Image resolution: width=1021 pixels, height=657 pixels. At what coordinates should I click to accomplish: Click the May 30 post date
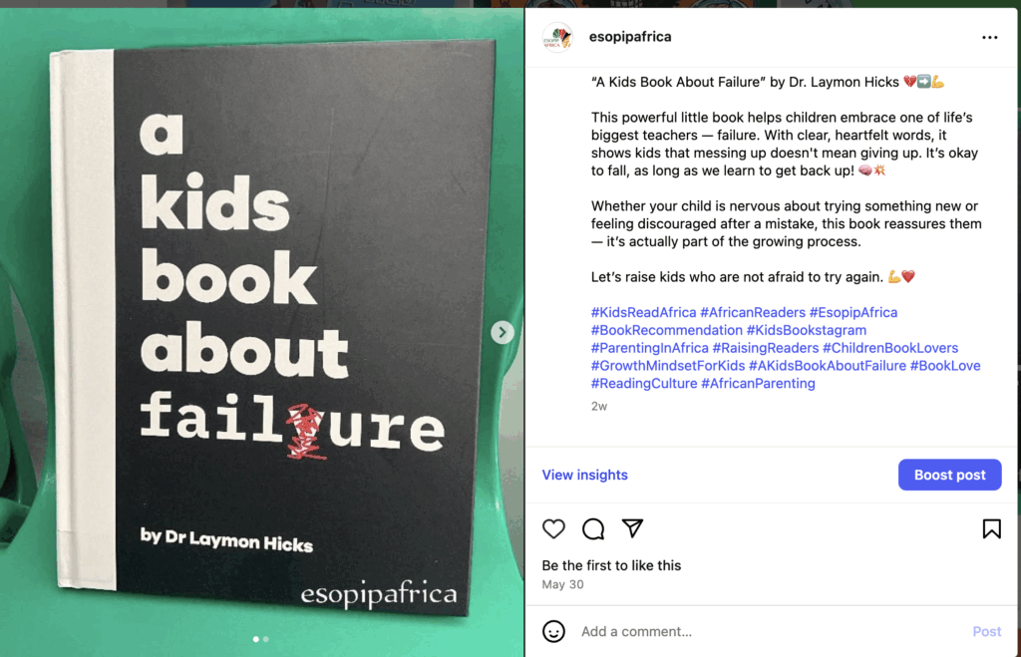562,585
